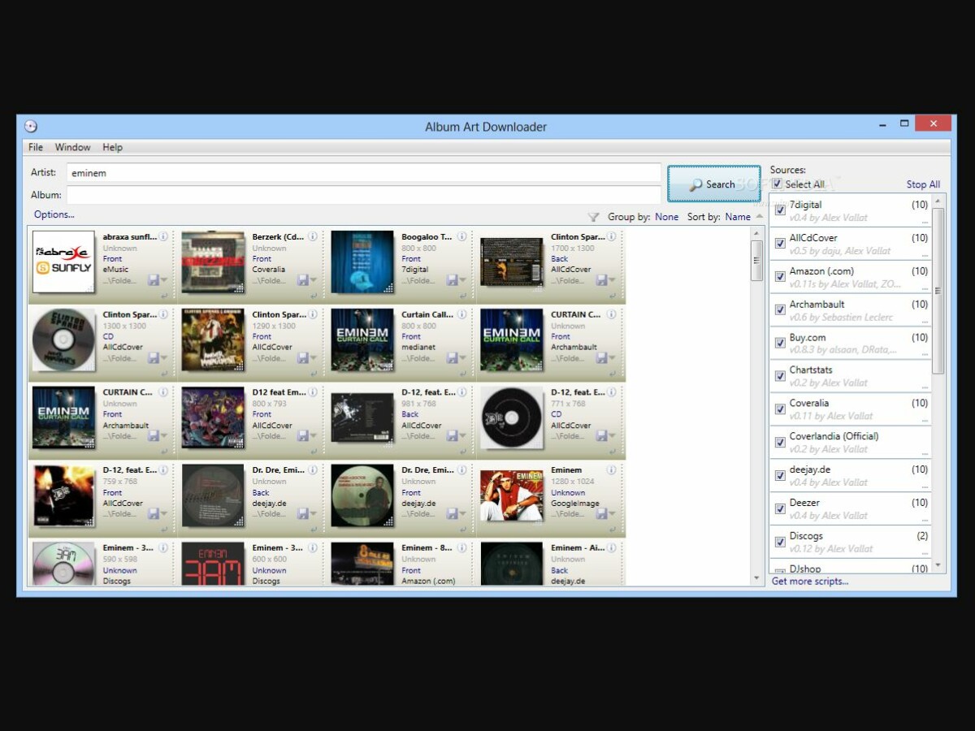Screen dimensions: 975x731
Task: Uncheck the Buy.com source
Action: click(780, 344)
